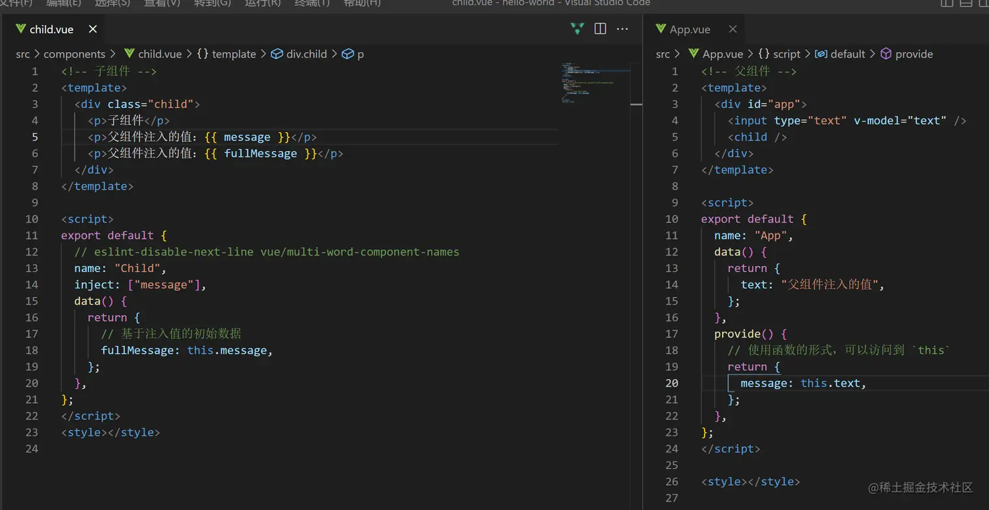The width and height of the screenshot is (989, 510).
Task: Click the "fullMessage: this.message," line
Action: click(x=187, y=350)
